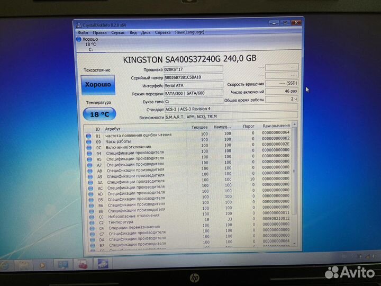
Task: Click status circle of attribute C0 row
Action: click(x=92, y=217)
